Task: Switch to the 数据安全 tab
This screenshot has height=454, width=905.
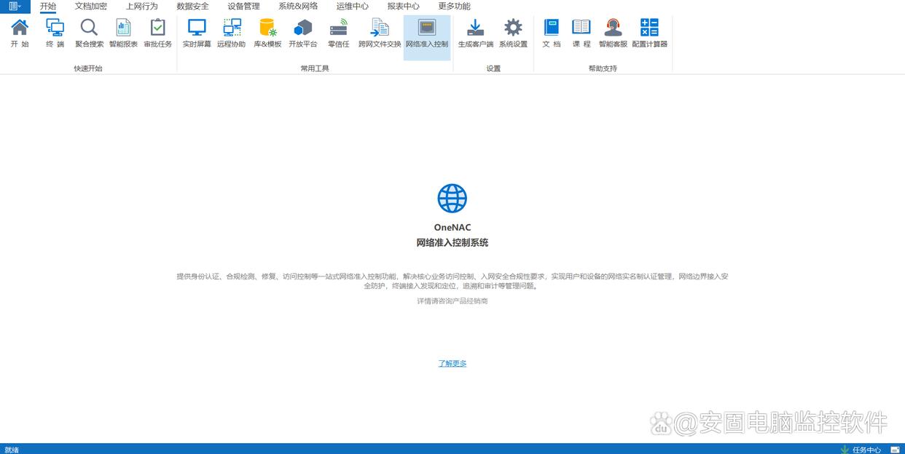Action: click(x=192, y=7)
